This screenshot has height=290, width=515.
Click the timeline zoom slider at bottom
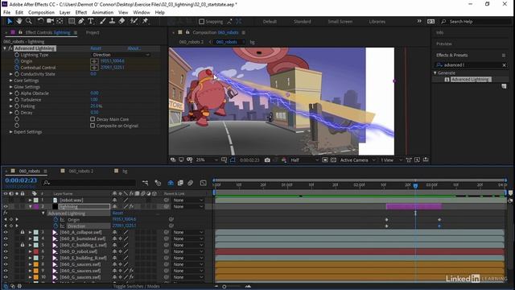(x=225, y=287)
